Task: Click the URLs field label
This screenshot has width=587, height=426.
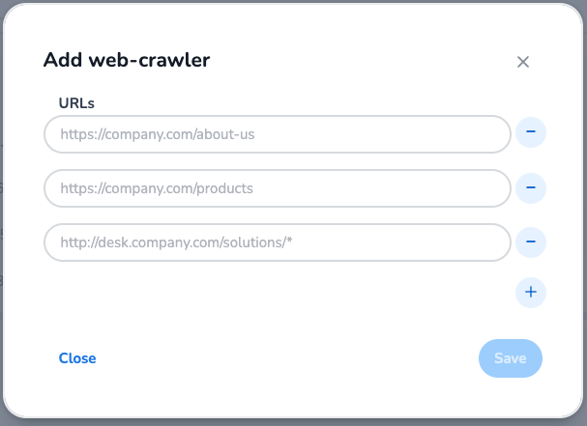Action: (x=76, y=101)
